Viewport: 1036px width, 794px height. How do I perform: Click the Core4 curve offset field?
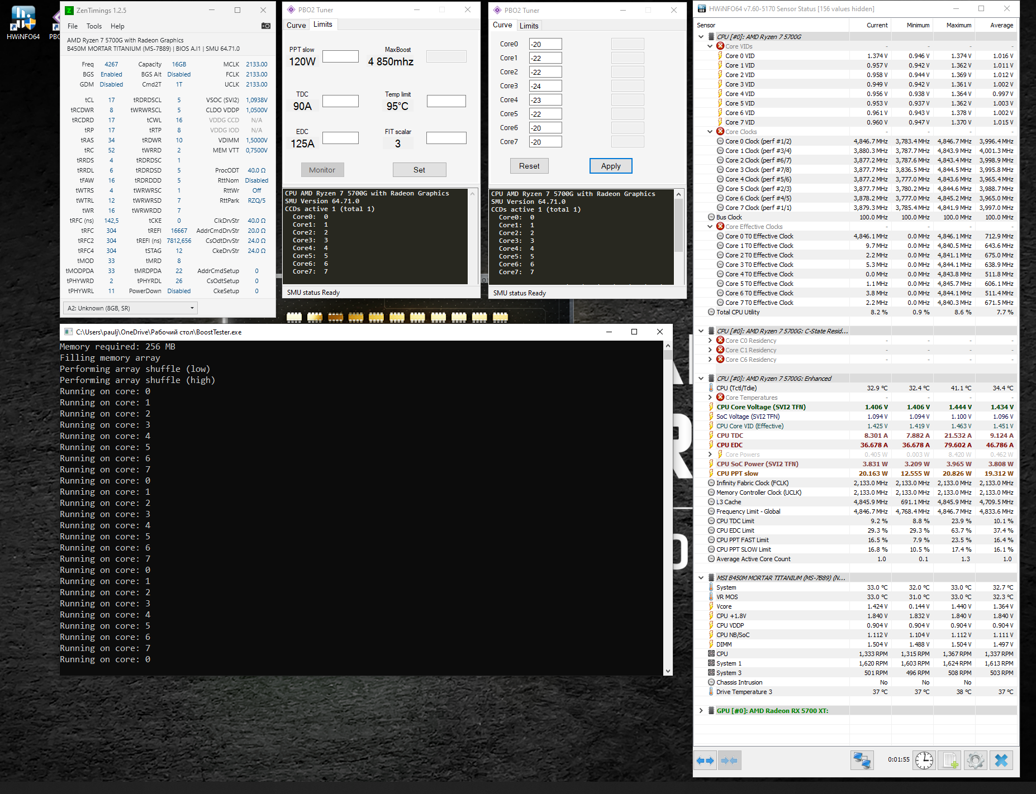545,100
